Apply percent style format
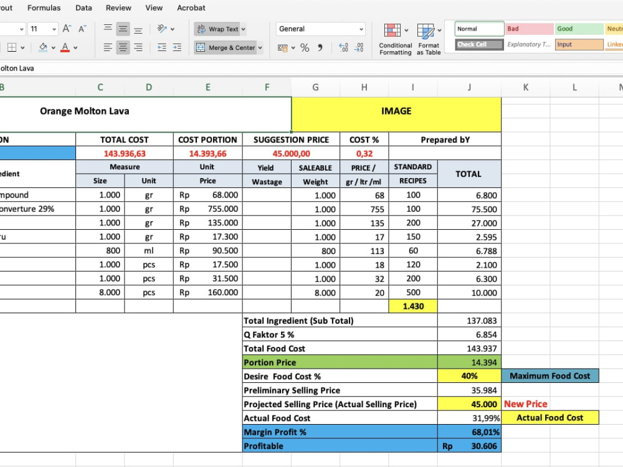 pyautogui.click(x=305, y=48)
